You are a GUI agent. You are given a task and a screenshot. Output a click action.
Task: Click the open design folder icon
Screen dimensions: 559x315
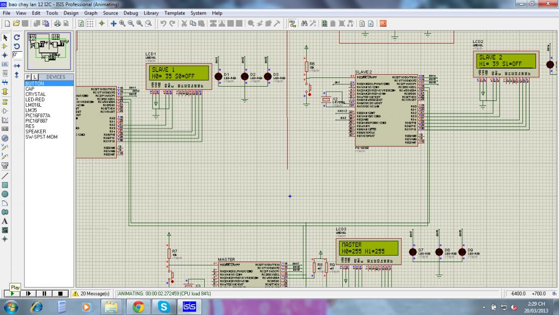(x=16, y=23)
